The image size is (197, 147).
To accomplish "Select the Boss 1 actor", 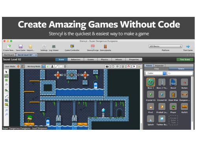I will [151, 82].
